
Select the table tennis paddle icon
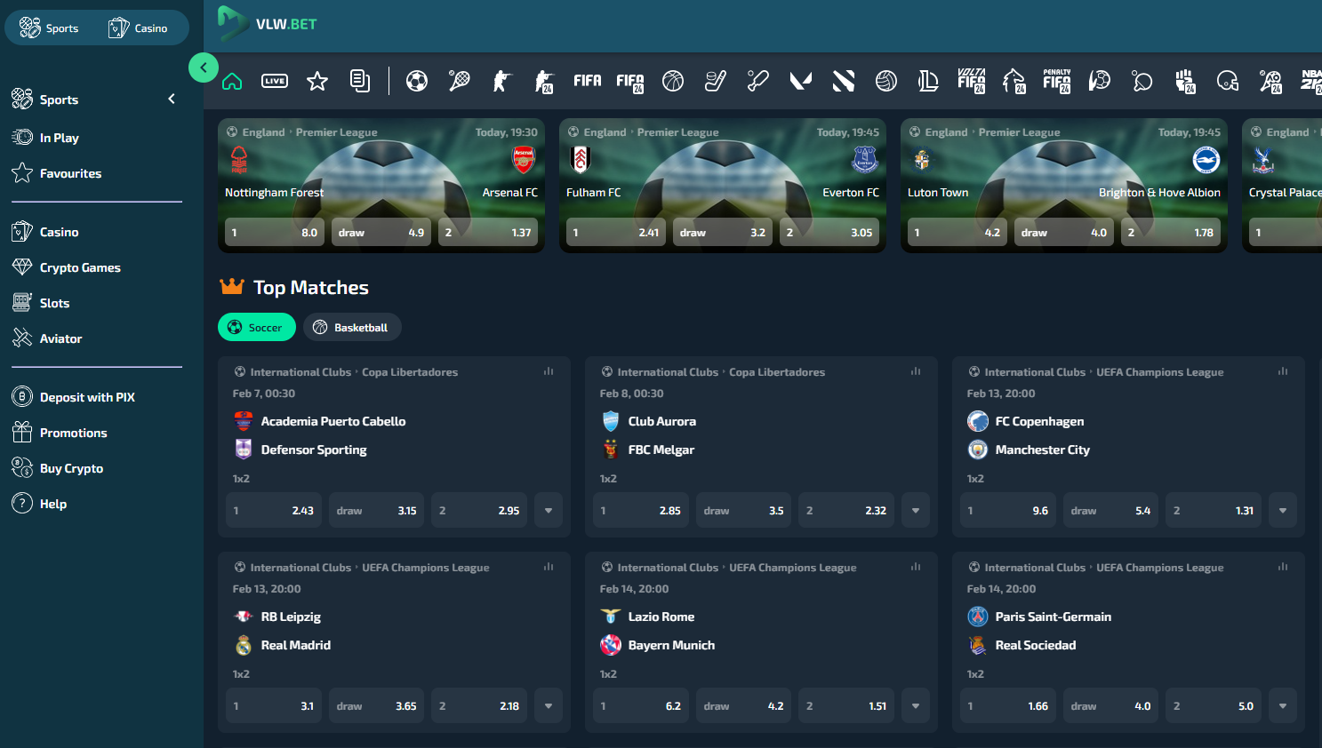[x=1142, y=81]
